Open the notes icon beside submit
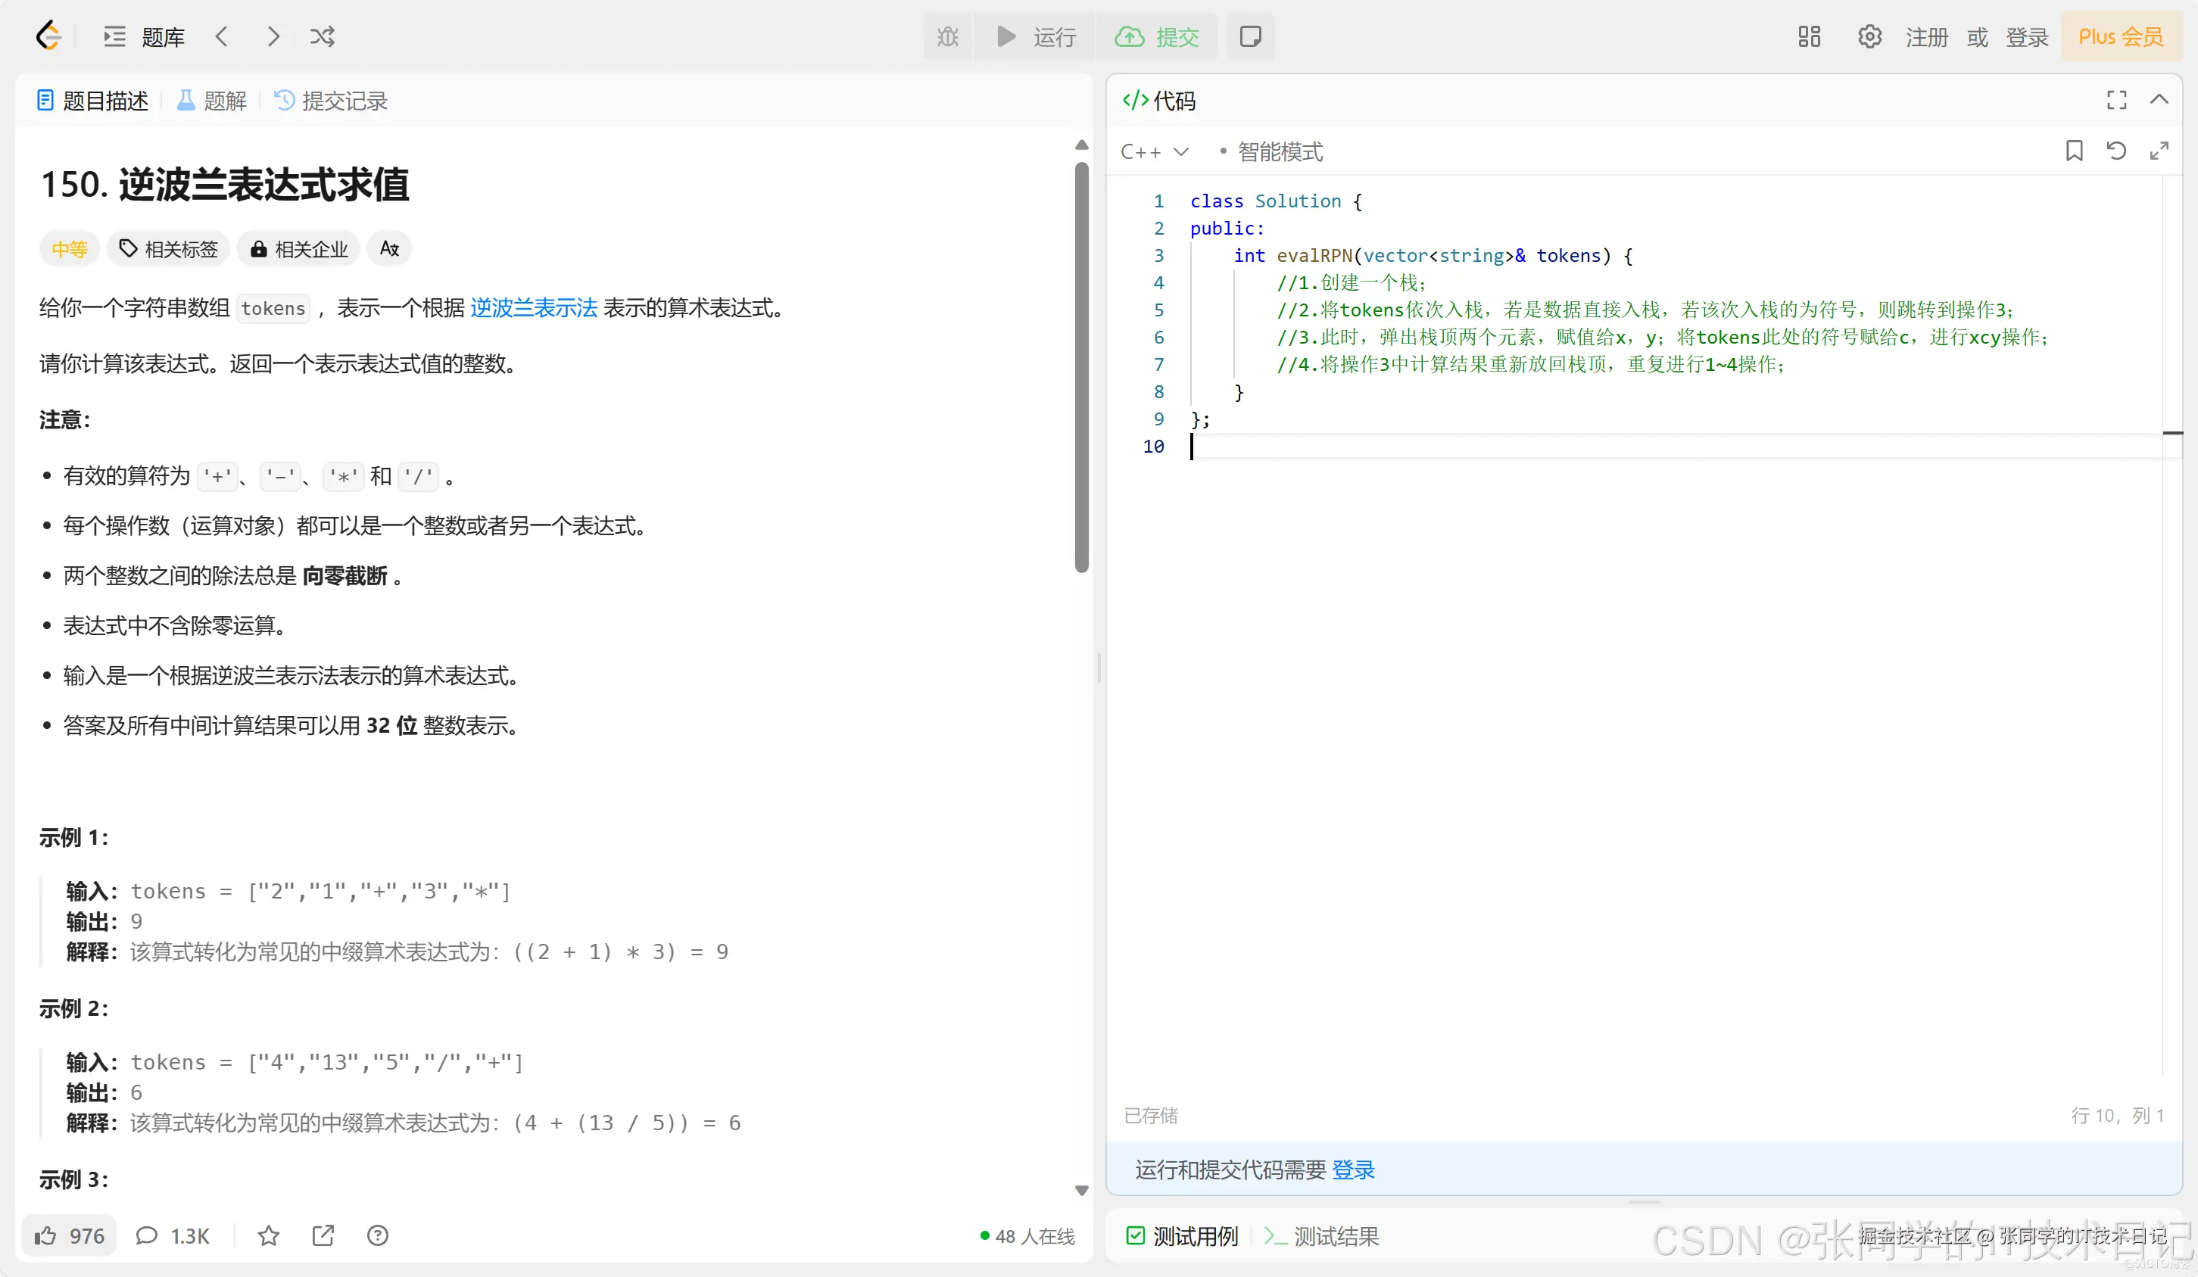Image resolution: width=2198 pixels, height=1277 pixels. pyautogui.click(x=1250, y=36)
